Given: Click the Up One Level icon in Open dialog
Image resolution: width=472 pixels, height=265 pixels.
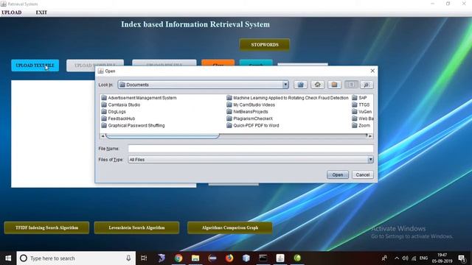Looking at the screenshot, I should pos(300,85).
